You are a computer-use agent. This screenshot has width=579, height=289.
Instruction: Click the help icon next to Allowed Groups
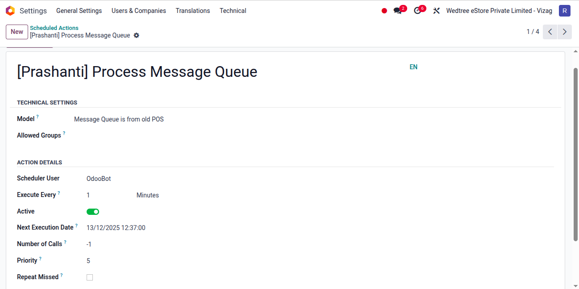coord(64,133)
